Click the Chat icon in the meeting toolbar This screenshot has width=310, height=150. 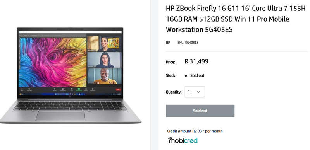pyautogui.click(x=72, y=89)
